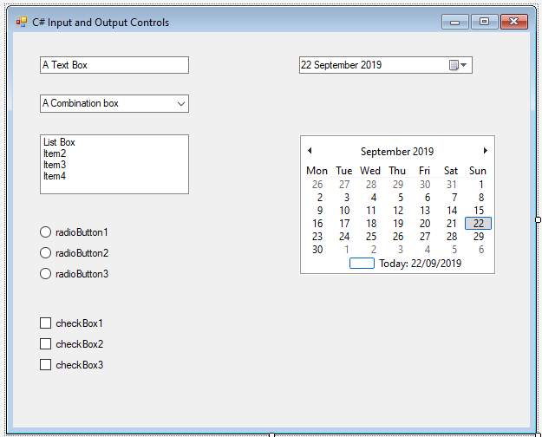Click the September 2019 calendar header

397,152
